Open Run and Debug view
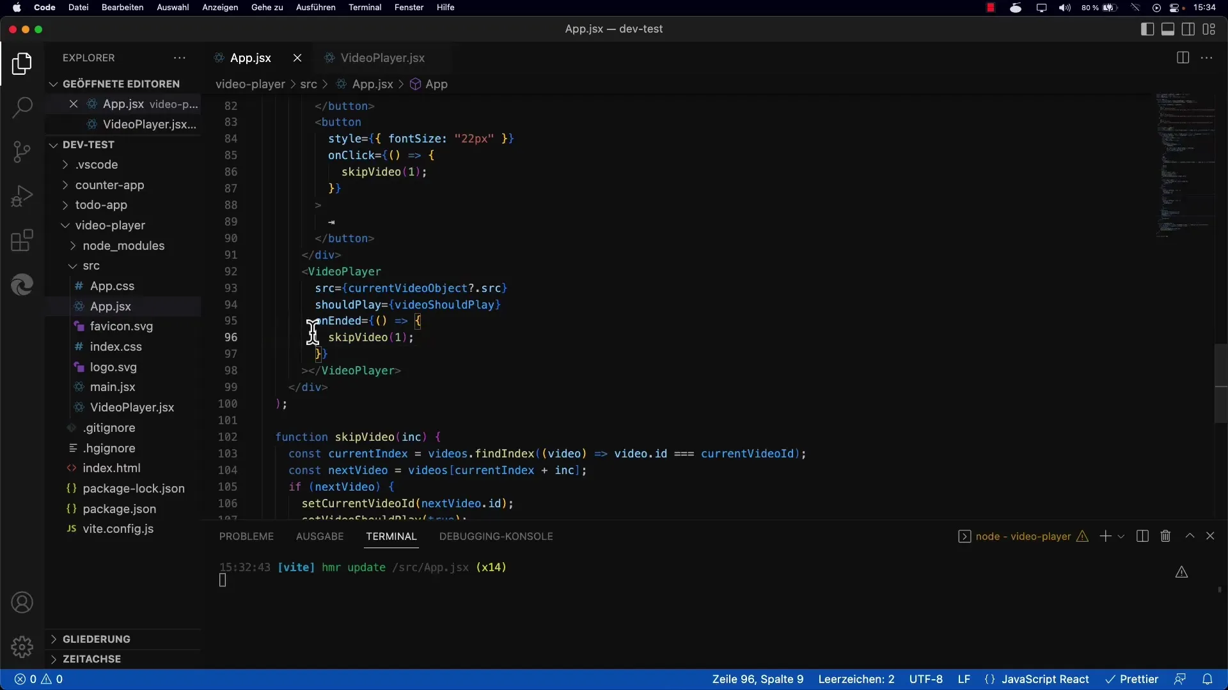 click(x=22, y=196)
